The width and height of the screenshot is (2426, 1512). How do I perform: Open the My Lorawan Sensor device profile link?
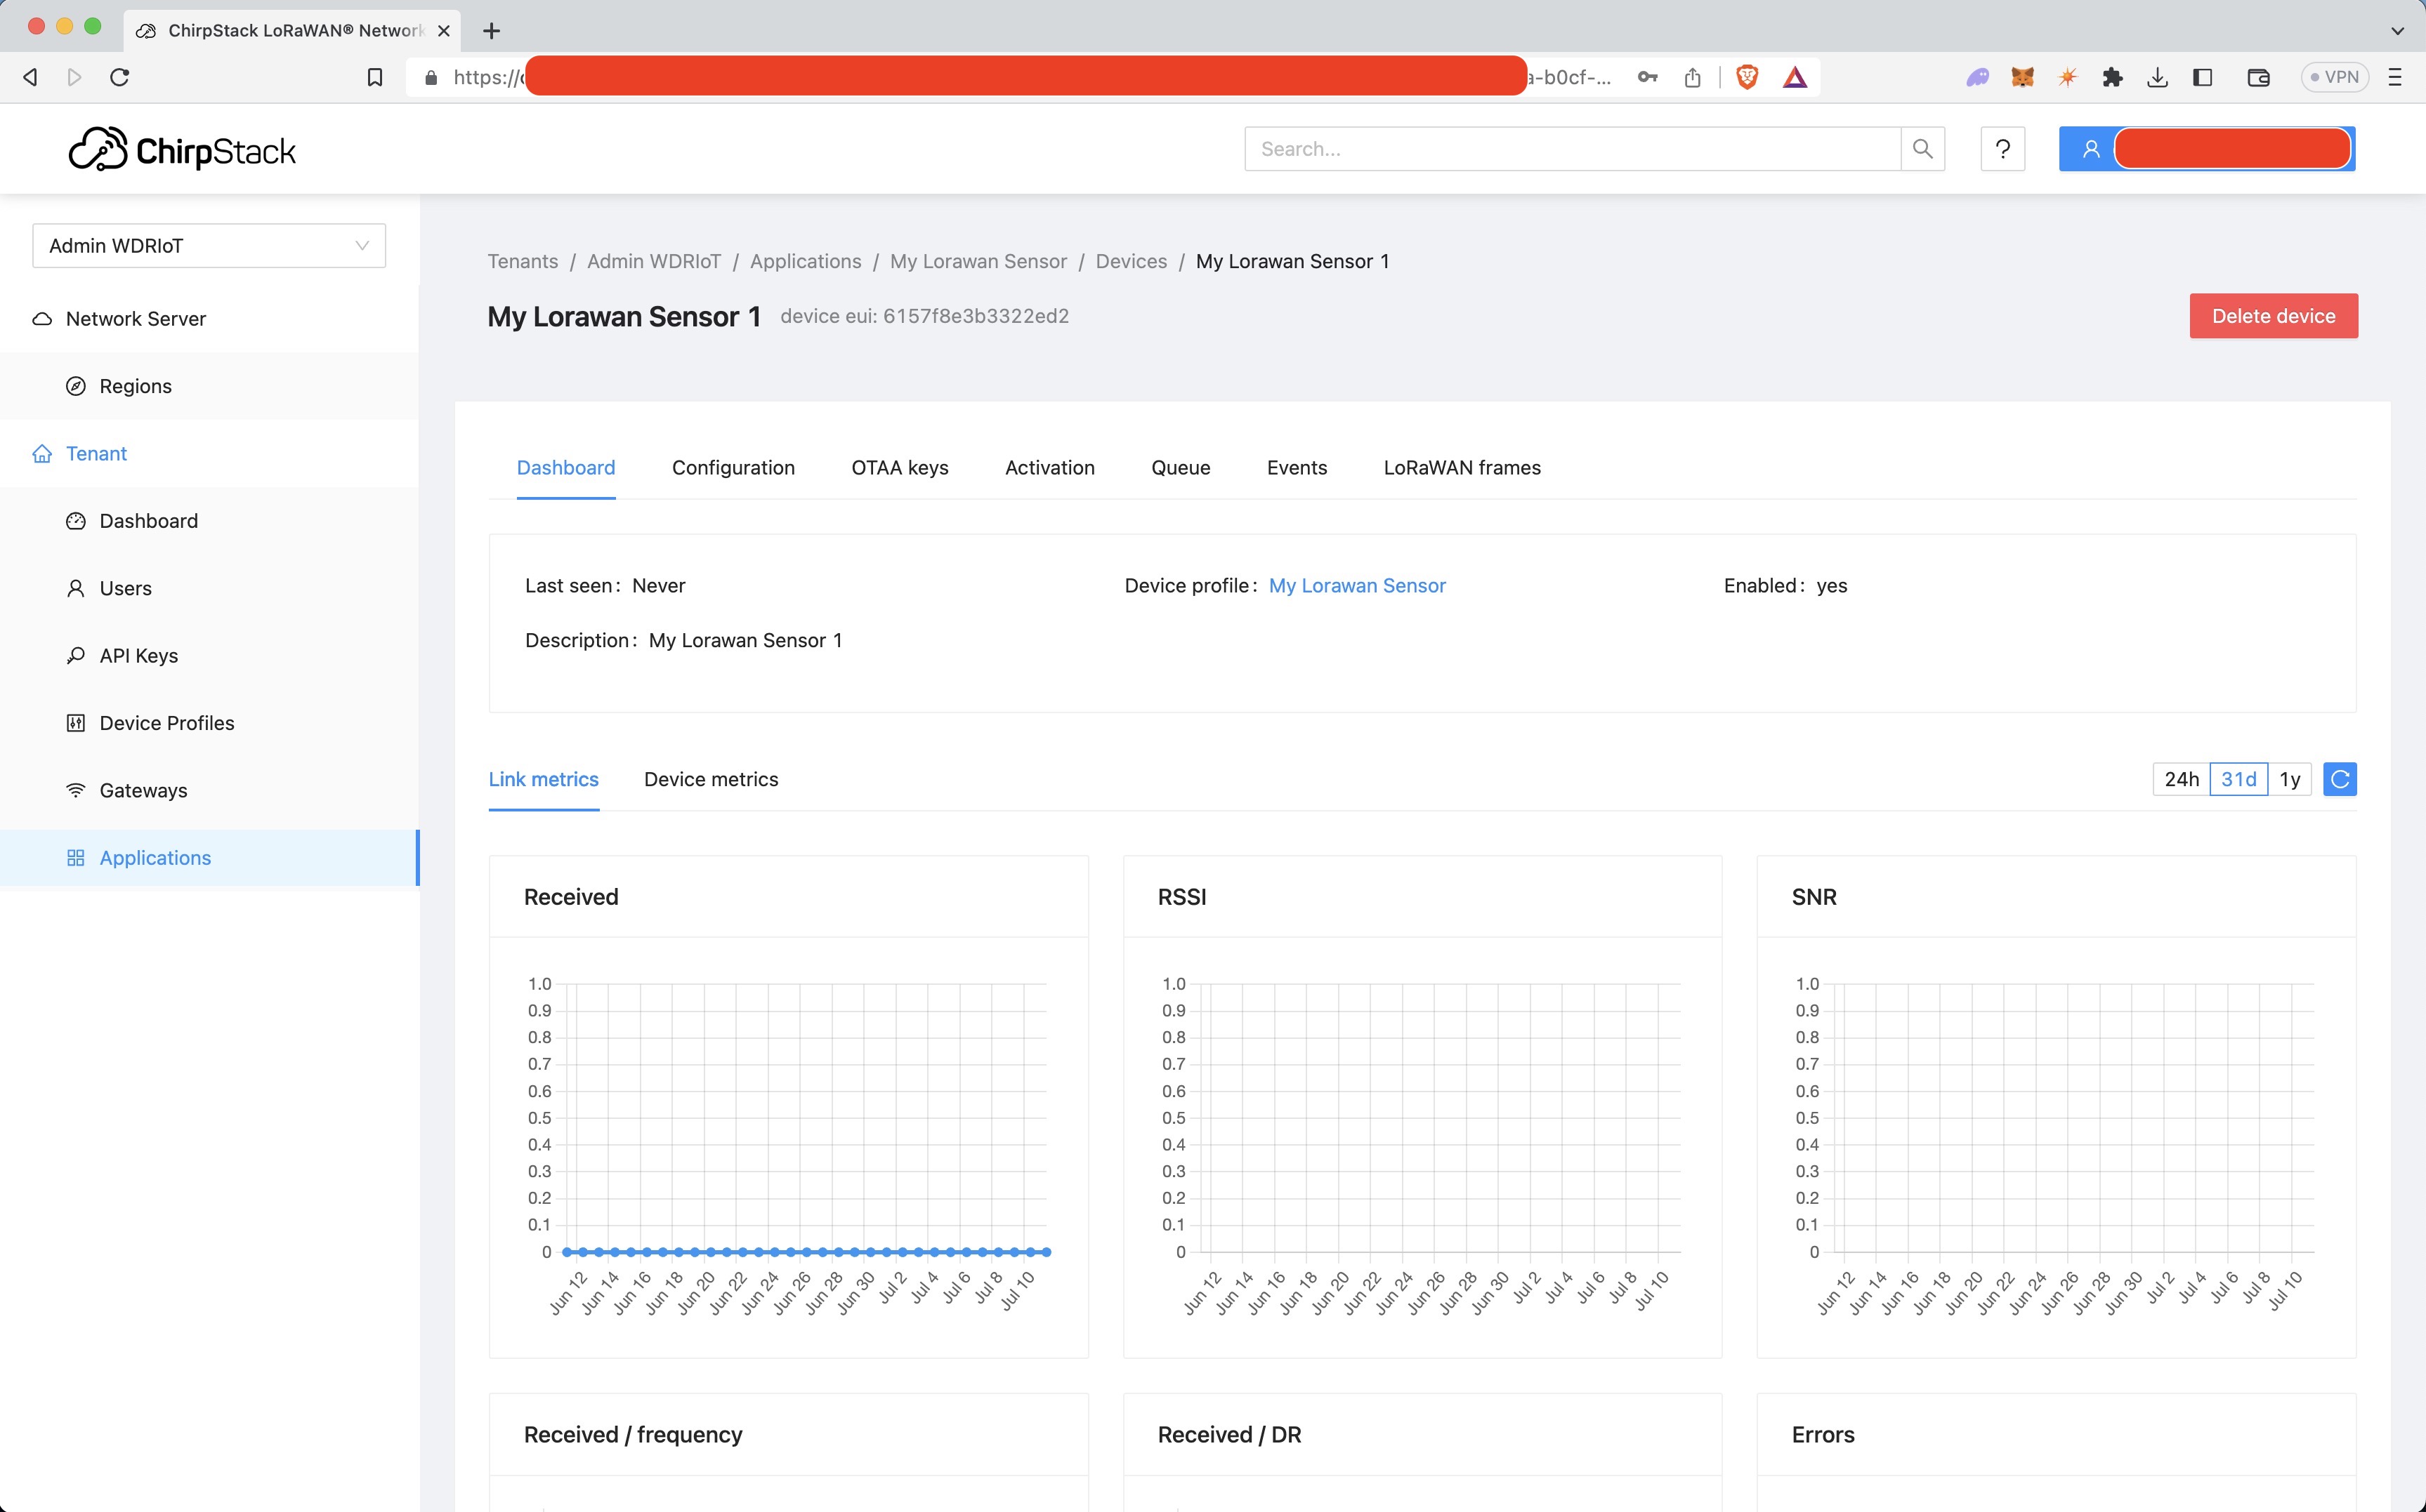[1356, 586]
